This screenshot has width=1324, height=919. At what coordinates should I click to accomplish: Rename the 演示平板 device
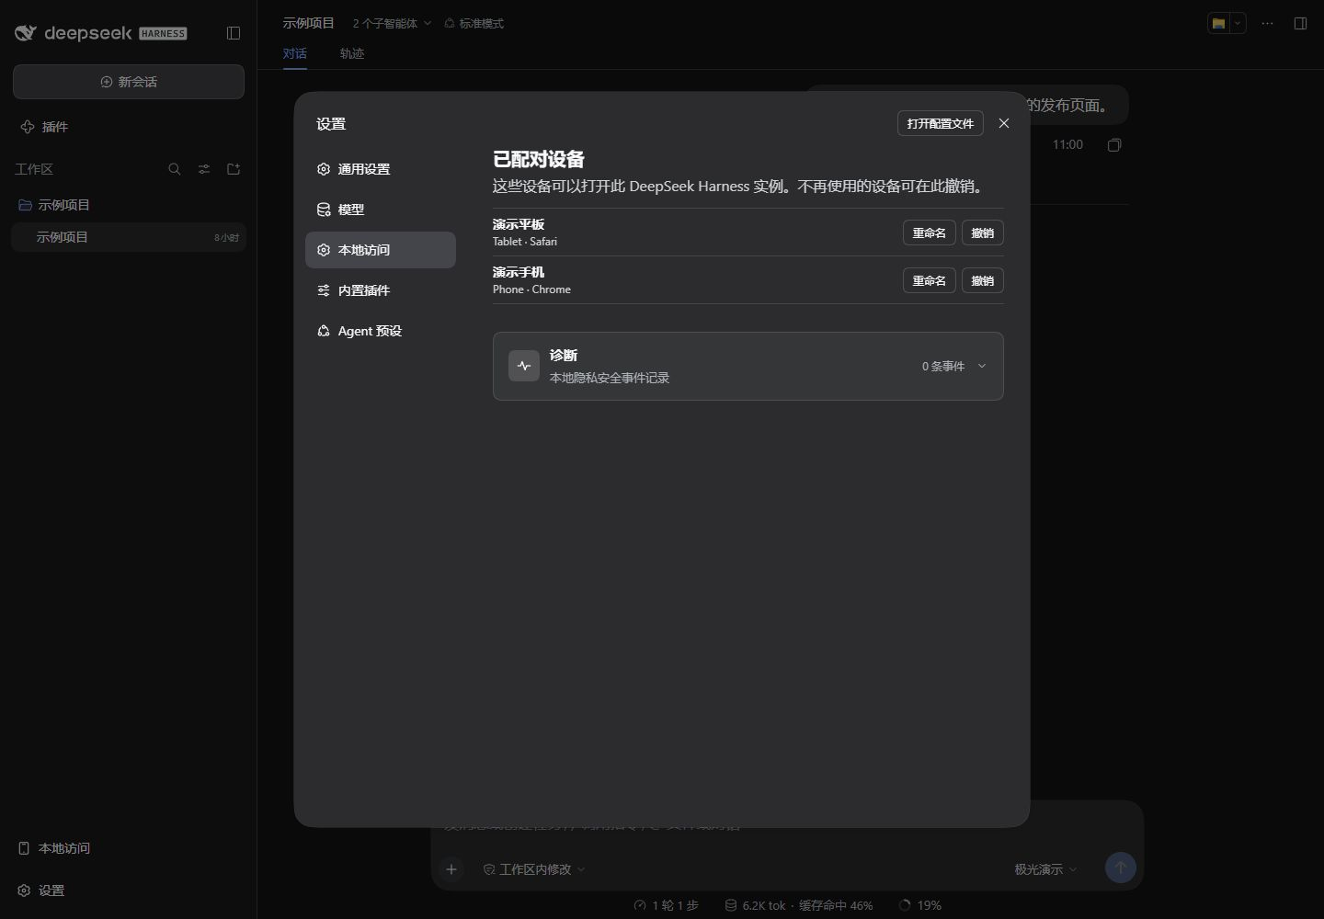click(930, 233)
